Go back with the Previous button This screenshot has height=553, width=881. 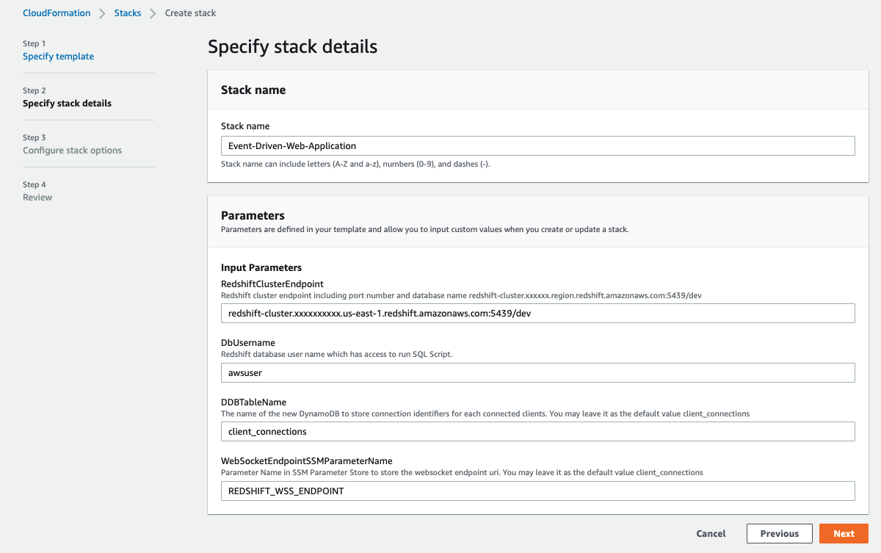tap(780, 534)
